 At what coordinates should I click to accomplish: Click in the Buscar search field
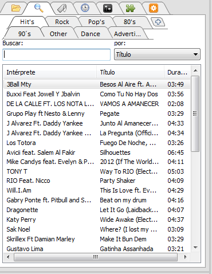point(57,54)
